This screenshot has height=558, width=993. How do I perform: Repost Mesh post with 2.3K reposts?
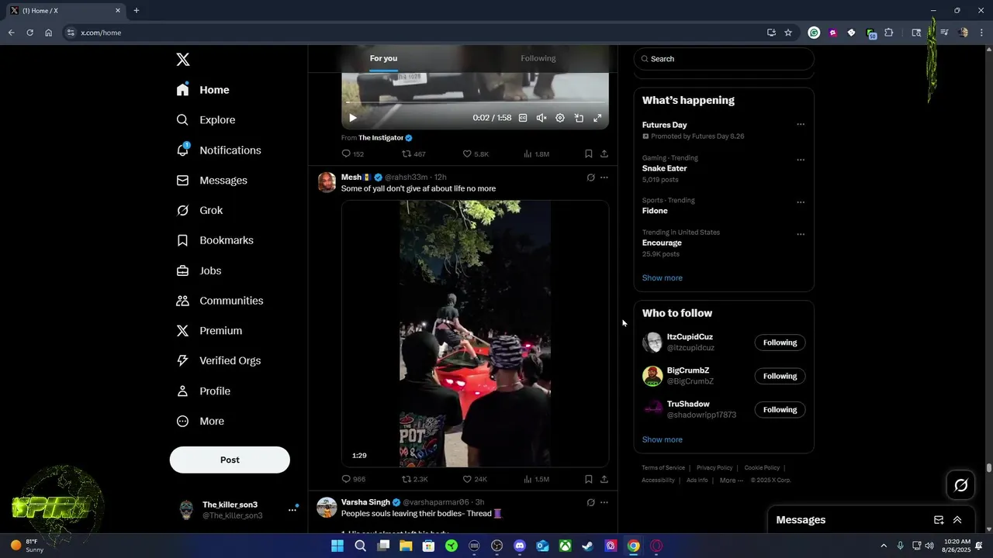[415, 479]
